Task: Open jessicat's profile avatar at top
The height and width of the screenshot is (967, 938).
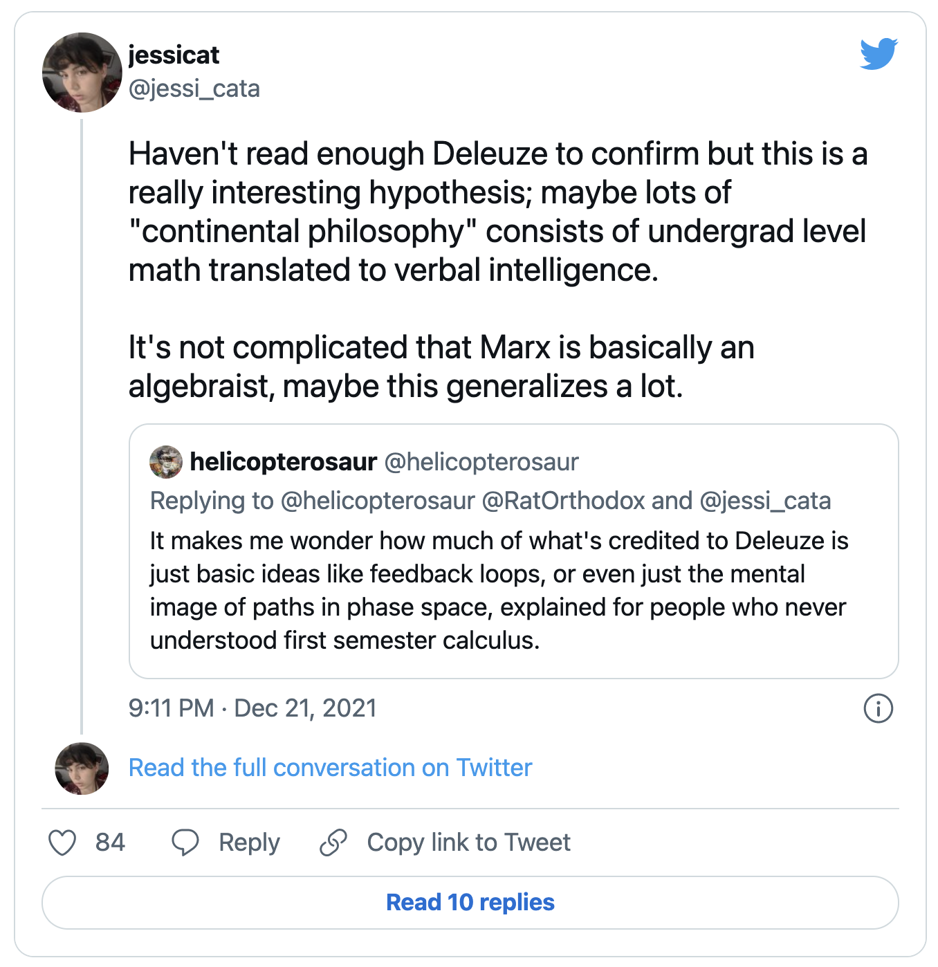Action: (82, 73)
